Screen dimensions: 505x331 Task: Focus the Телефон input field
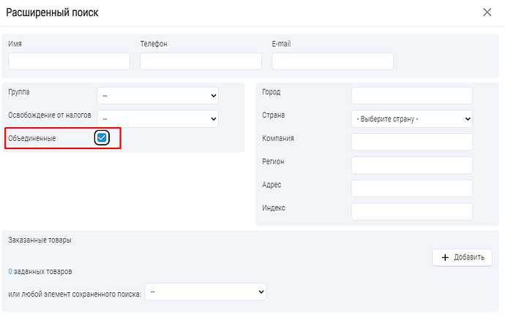[x=201, y=61]
